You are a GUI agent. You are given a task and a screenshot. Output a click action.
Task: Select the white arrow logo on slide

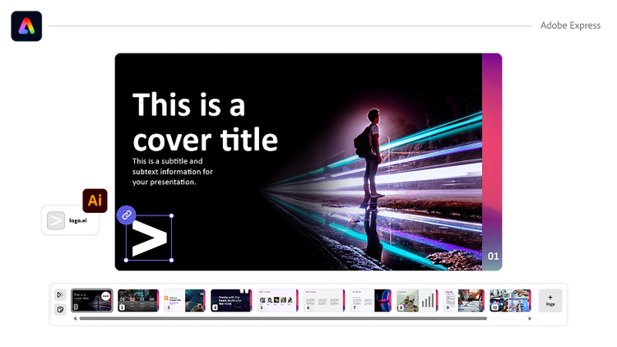tap(149, 238)
